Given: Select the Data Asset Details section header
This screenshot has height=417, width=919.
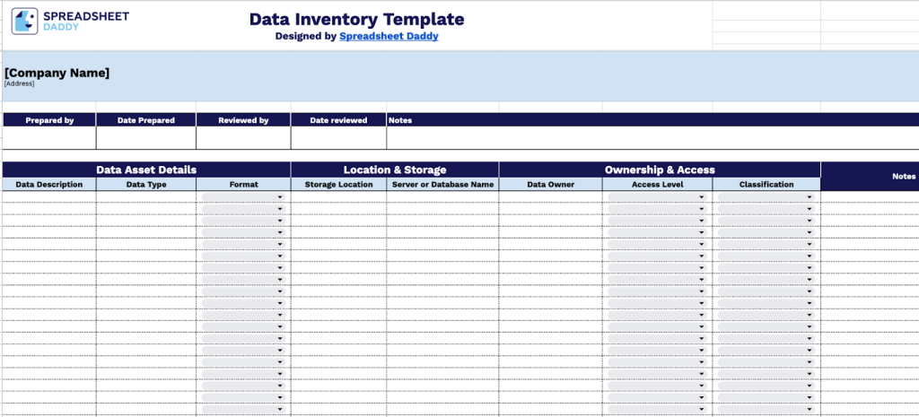Looking at the screenshot, I should tap(146, 169).
